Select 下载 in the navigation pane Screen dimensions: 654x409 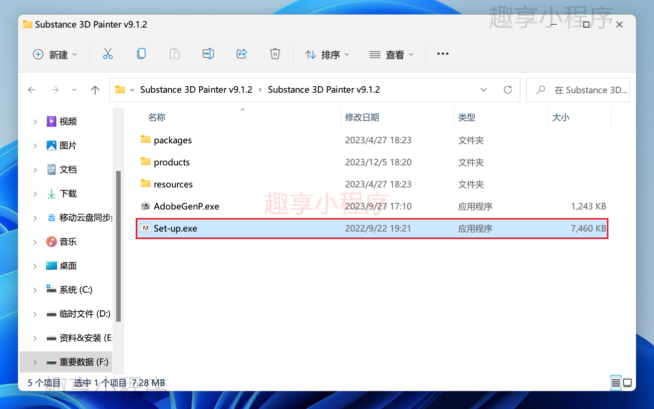[68, 193]
